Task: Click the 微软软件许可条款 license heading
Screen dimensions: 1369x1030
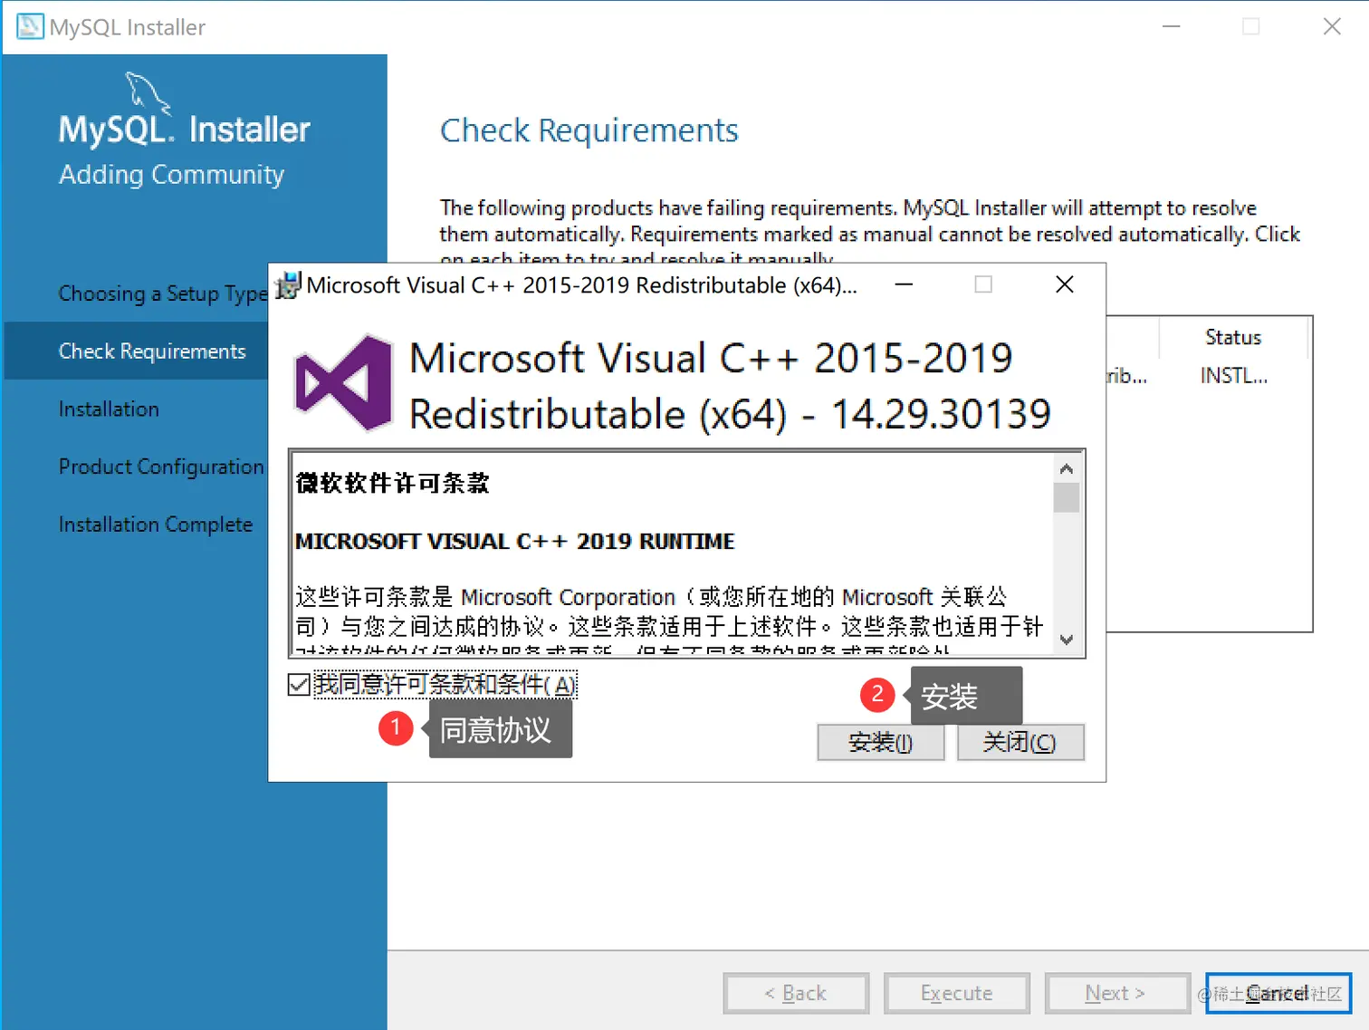Action: click(392, 484)
